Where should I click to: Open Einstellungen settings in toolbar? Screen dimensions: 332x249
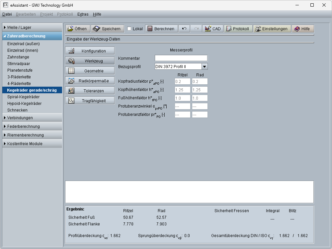(272, 29)
